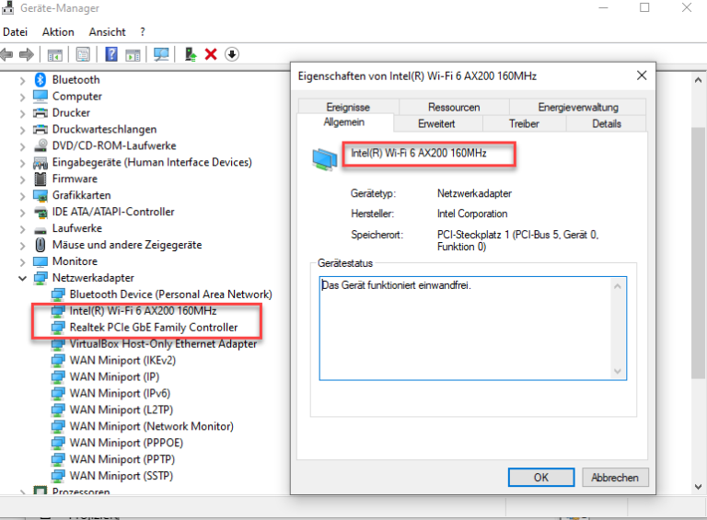Viewport: 707px width, 520px height.
Task: Select WAN Miniport (IP)
Action: (114, 376)
